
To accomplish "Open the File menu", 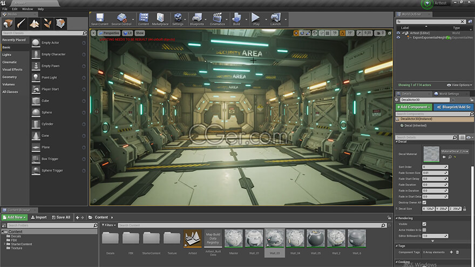I will (x=5, y=9).
